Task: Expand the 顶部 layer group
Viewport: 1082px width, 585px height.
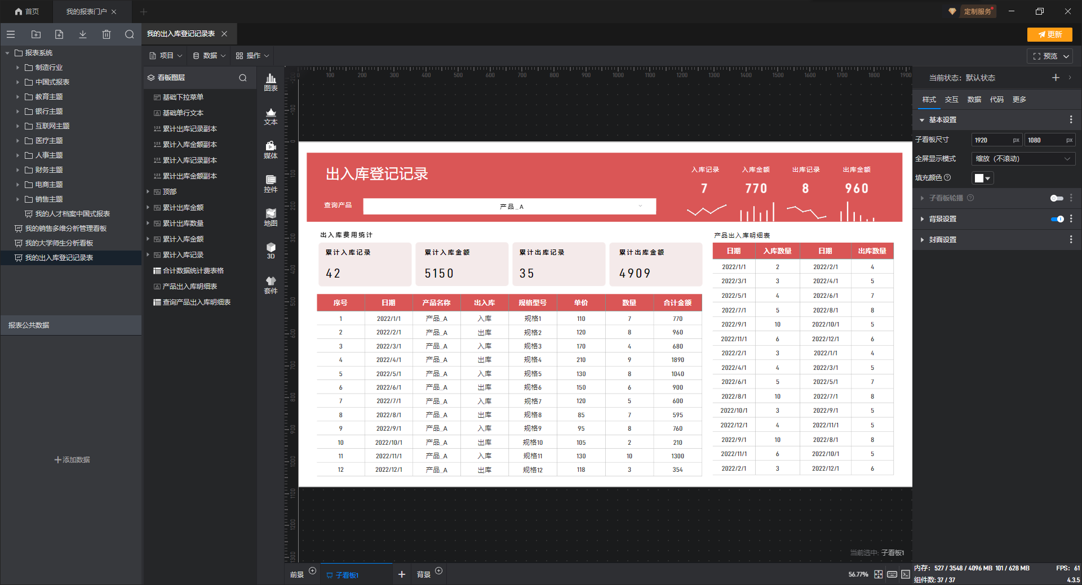Action: click(x=148, y=192)
